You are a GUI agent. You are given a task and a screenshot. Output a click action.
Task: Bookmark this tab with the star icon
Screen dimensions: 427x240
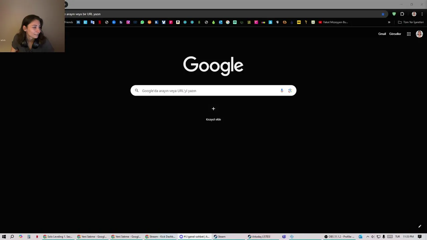point(383,14)
